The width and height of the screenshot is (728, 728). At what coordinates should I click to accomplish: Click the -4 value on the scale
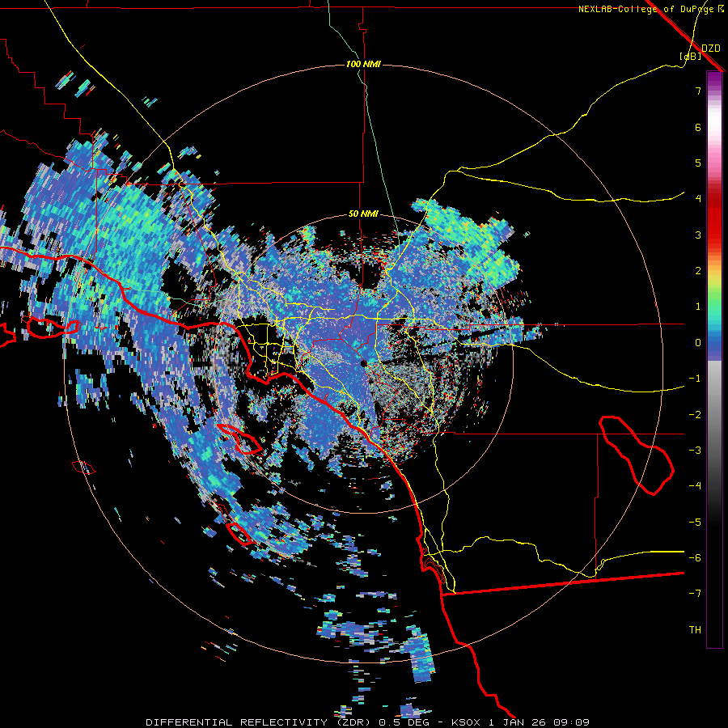(x=695, y=485)
